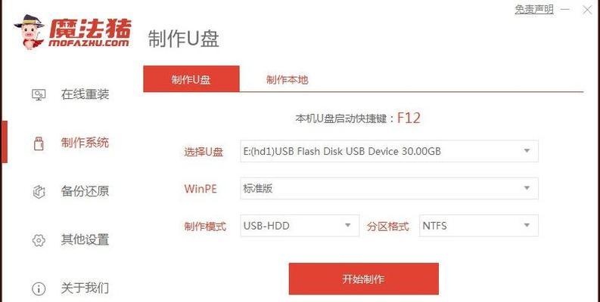The height and width of the screenshot is (302, 600).
Task: Click the USB drive icon beside 制作系统
Action: 39,143
